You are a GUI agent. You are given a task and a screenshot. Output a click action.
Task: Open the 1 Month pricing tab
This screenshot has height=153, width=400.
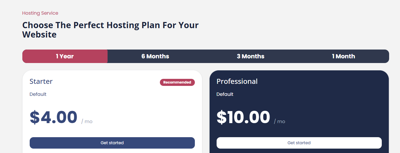[x=343, y=56]
